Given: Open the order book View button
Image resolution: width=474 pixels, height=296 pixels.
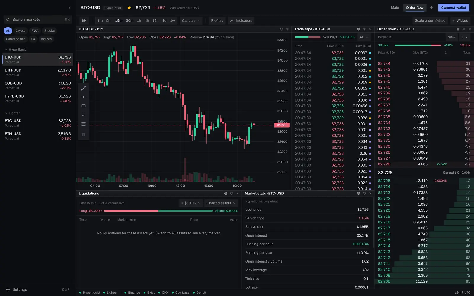Looking at the screenshot, I should pos(451,37).
